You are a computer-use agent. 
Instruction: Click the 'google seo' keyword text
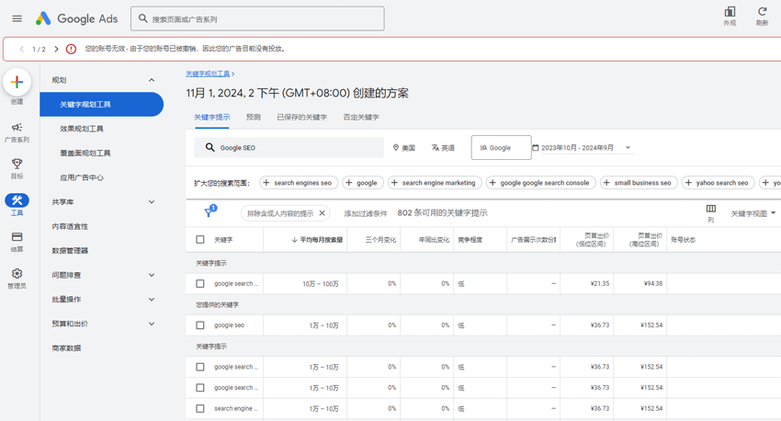pyautogui.click(x=229, y=325)
